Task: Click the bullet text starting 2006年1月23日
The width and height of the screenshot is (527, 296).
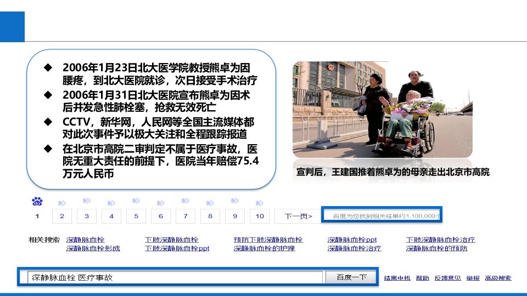Action: point(160,74)
